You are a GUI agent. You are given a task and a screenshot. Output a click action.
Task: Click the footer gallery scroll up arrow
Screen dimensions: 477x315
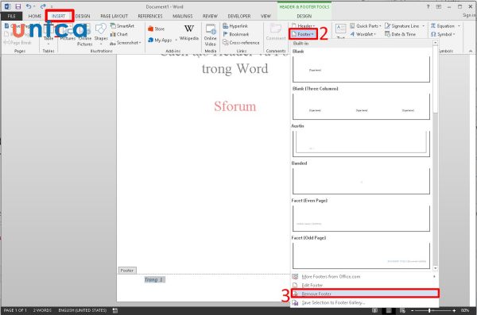pyautogui.click(x=436, y=43)
